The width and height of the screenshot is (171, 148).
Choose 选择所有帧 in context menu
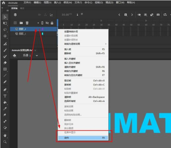pos(83,101)
